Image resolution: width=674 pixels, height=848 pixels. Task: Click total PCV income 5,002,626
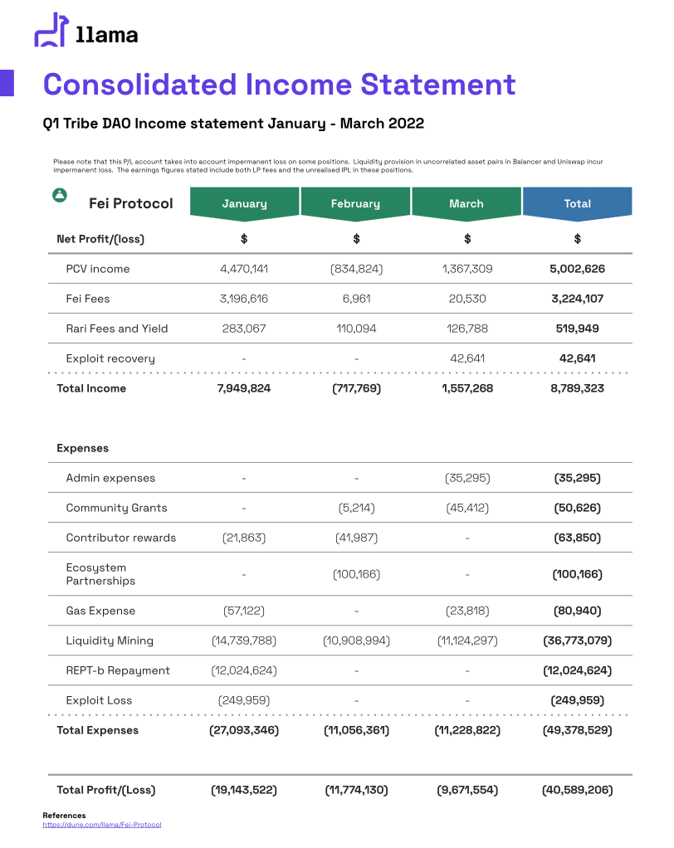(577, 269)
